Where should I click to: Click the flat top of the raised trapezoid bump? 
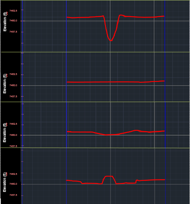pyautogui.click(x=109, y=176)
